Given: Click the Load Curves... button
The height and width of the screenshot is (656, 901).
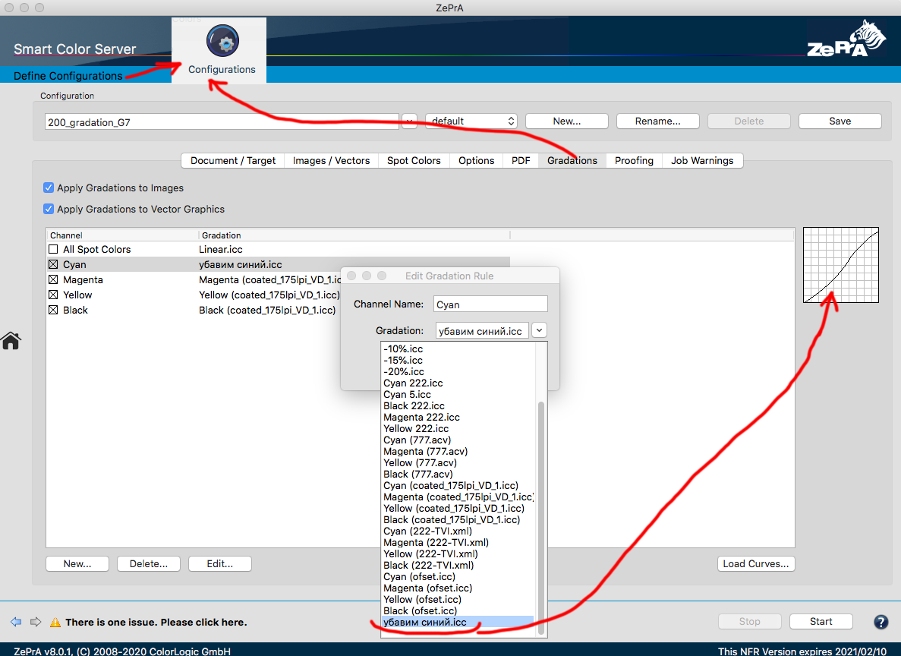Looking at the screenshot, I should tap(756, 564).
